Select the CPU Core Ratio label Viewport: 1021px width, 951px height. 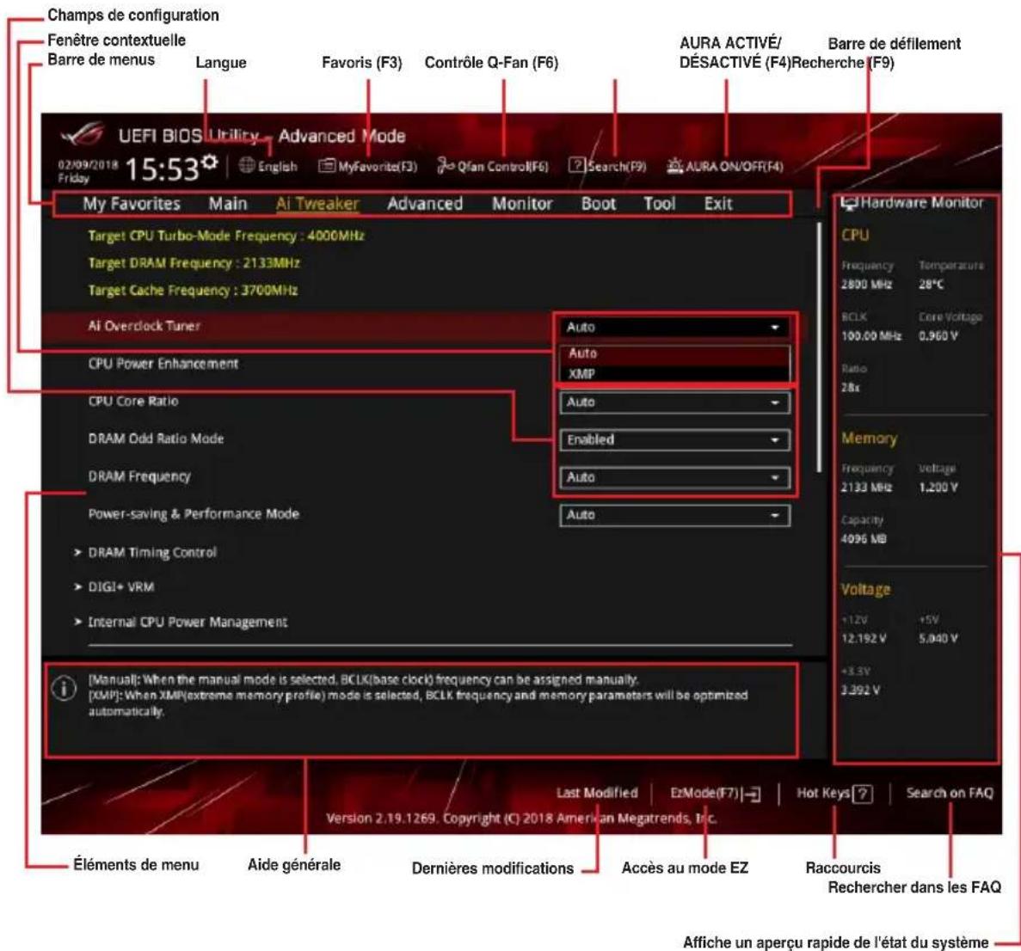coord(133,402)
